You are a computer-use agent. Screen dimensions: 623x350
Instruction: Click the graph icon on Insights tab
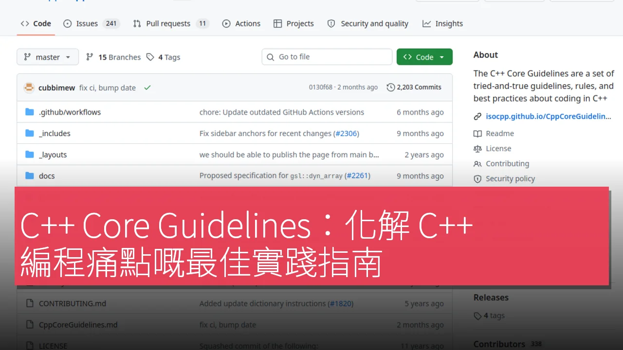click(x=427, y=23)
